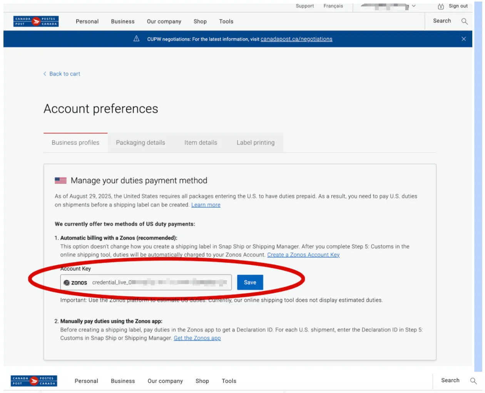Dismiss the CUPW negotiations banner
This screenshot has width=485, height=393.
463,39
